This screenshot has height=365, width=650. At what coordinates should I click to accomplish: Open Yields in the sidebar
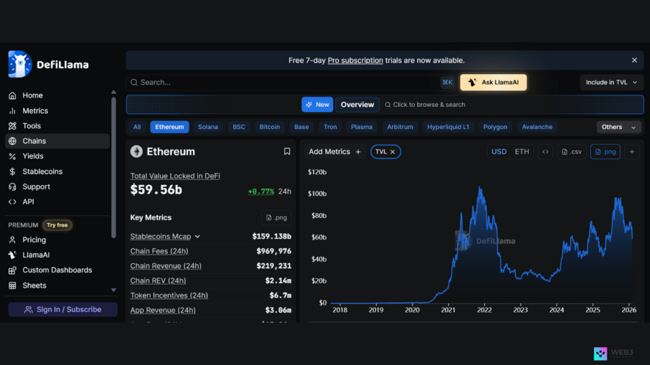pos(33,156)
